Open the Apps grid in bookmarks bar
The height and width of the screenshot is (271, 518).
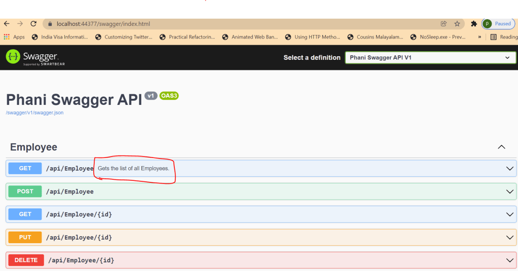pos(14,37)
